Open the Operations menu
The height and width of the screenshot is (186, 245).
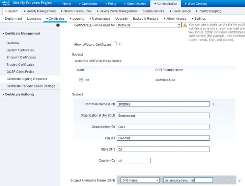(88, 4)
